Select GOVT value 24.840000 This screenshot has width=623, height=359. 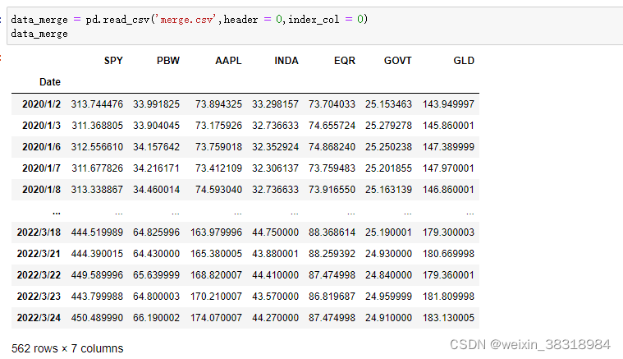(388, 275)
